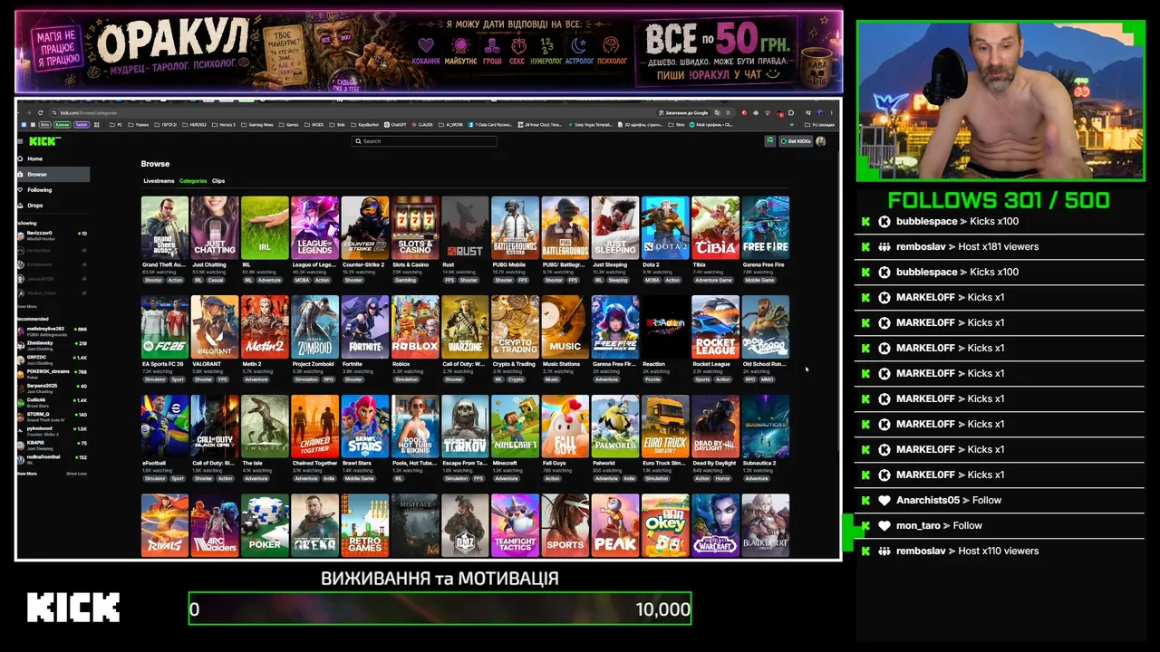Select the Categories tab
This screenshot has width=1160, height=652.
tap(193, 181)
